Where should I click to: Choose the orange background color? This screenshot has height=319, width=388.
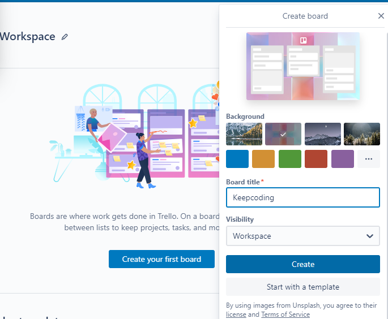(263, 159)
